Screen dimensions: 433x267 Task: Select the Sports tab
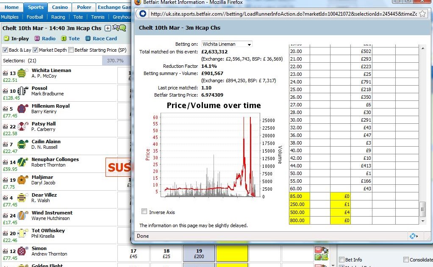[36, 8]
